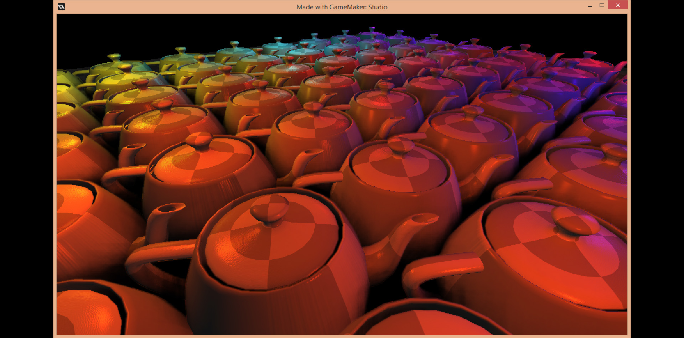
Task: Close the Made with GameMaker: Studio window
Action: point(618,5)
